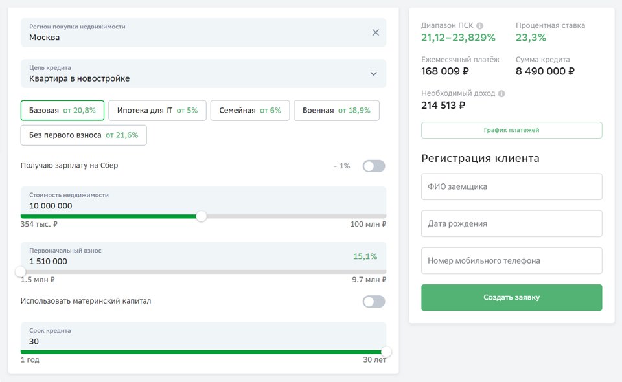
Task: Select Без первого взноса option
Action: (84, 135)
